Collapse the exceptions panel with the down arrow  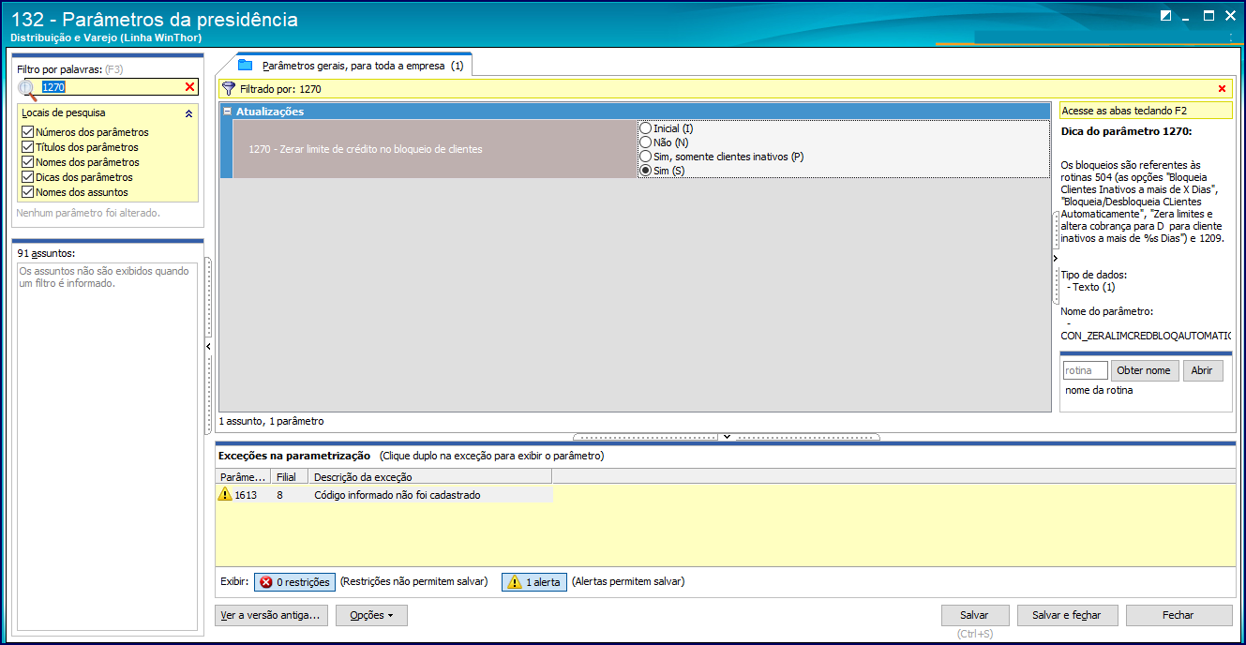click(727, 437)
